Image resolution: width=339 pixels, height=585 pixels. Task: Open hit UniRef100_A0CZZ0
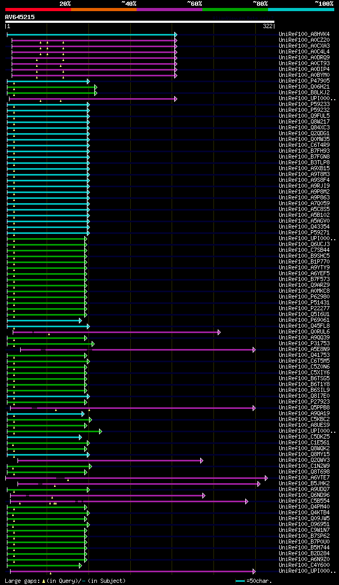tap(304, 40)
